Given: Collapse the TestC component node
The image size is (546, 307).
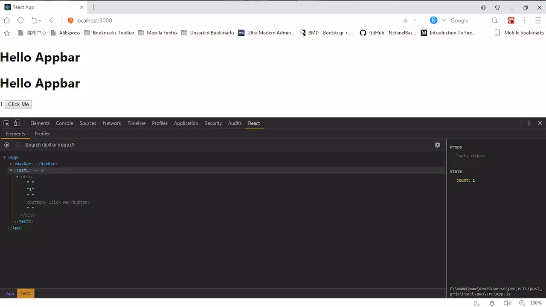Looking at the screenshot, I should coord(11,170).
